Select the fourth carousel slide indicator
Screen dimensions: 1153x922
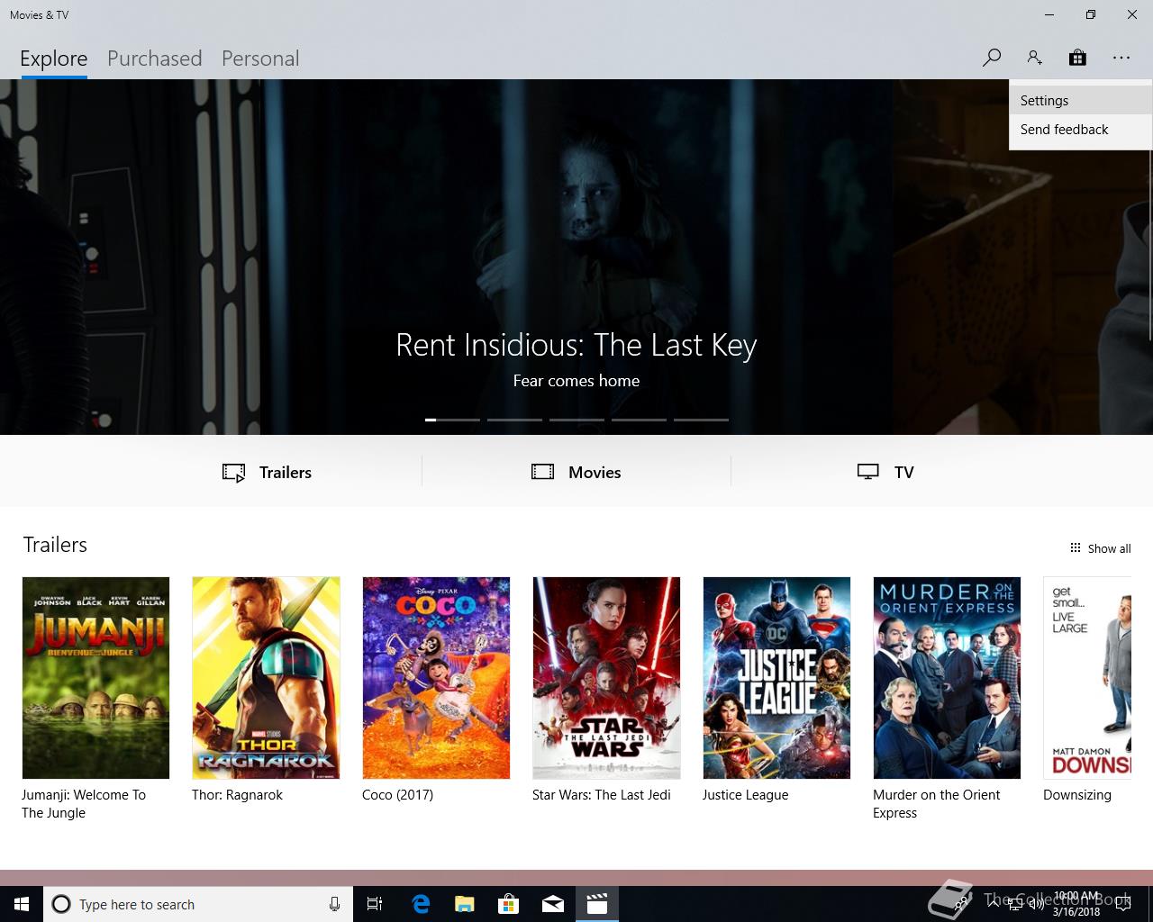[x=639, y=420]
